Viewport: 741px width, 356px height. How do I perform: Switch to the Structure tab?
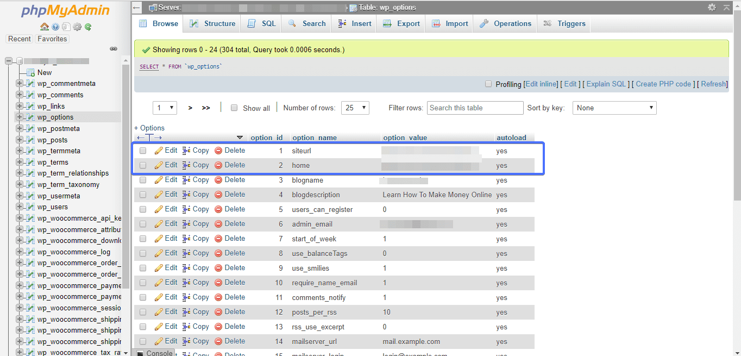212,23
